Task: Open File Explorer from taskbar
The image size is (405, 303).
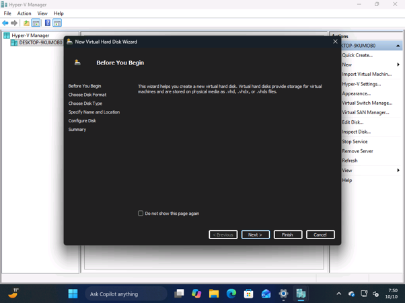Action: coord(214,294)
